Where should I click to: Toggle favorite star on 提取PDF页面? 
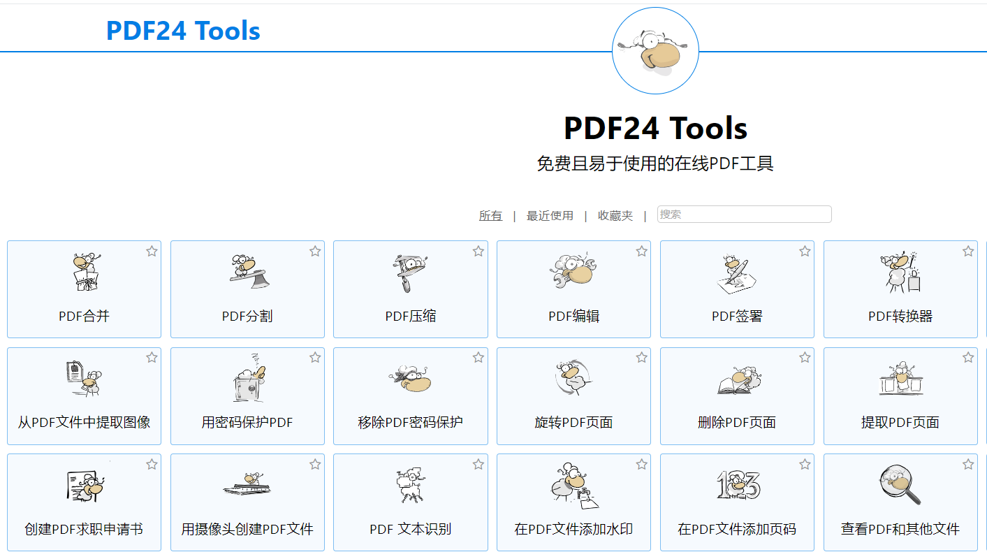click(968, 358)
